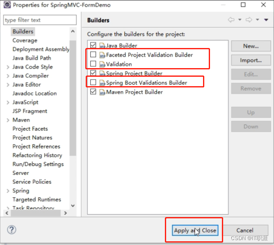Select JSP Fragment item

pos(30,111)
